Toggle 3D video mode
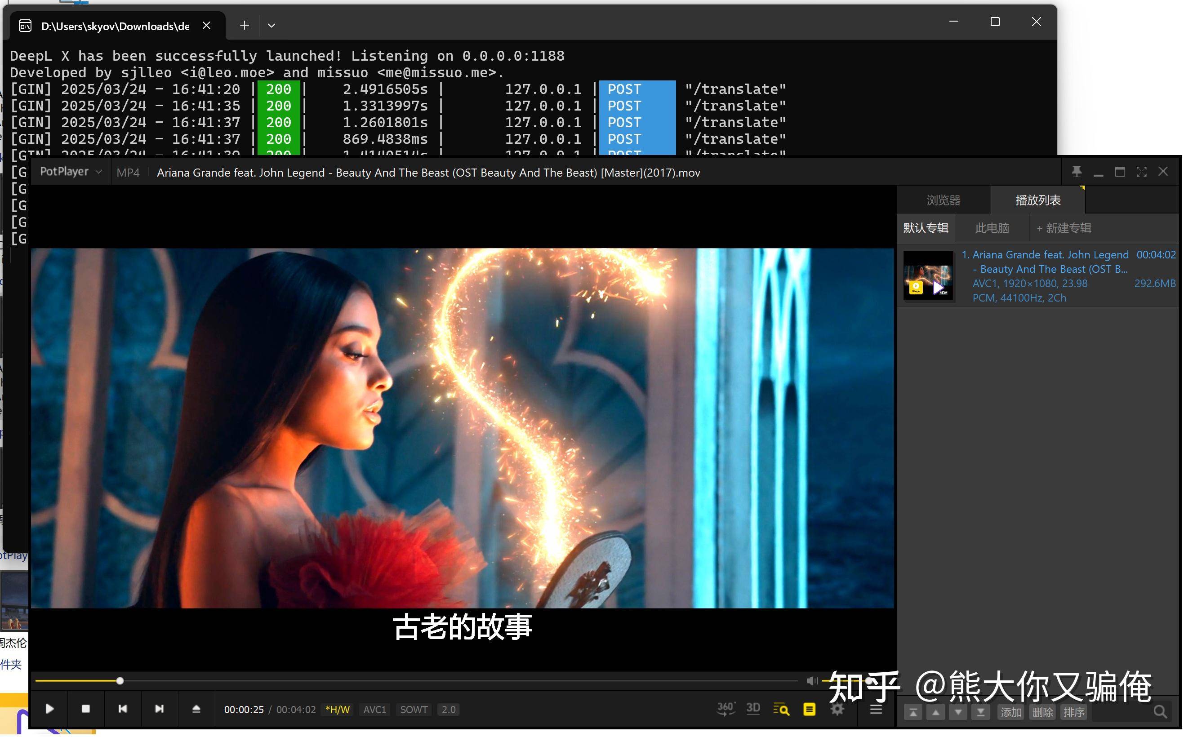This screenshot has width=1184, height=737. coord(753,709)
